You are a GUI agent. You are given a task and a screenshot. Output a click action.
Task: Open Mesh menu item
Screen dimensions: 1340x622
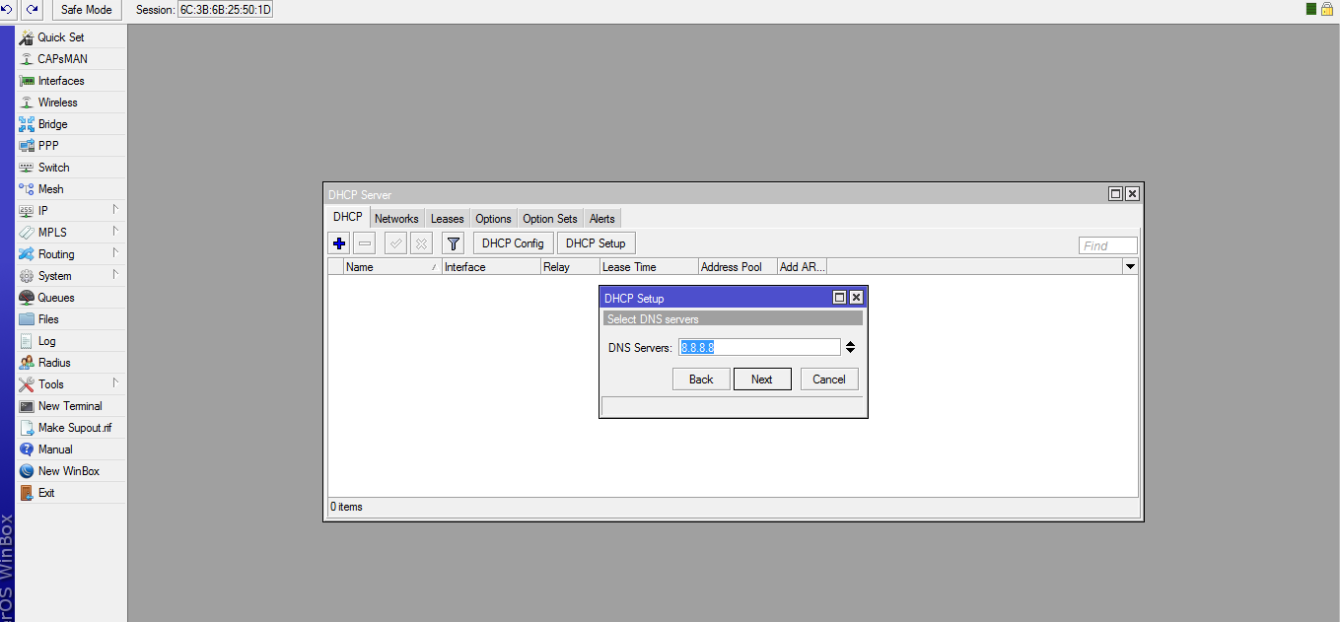[71, 189]
